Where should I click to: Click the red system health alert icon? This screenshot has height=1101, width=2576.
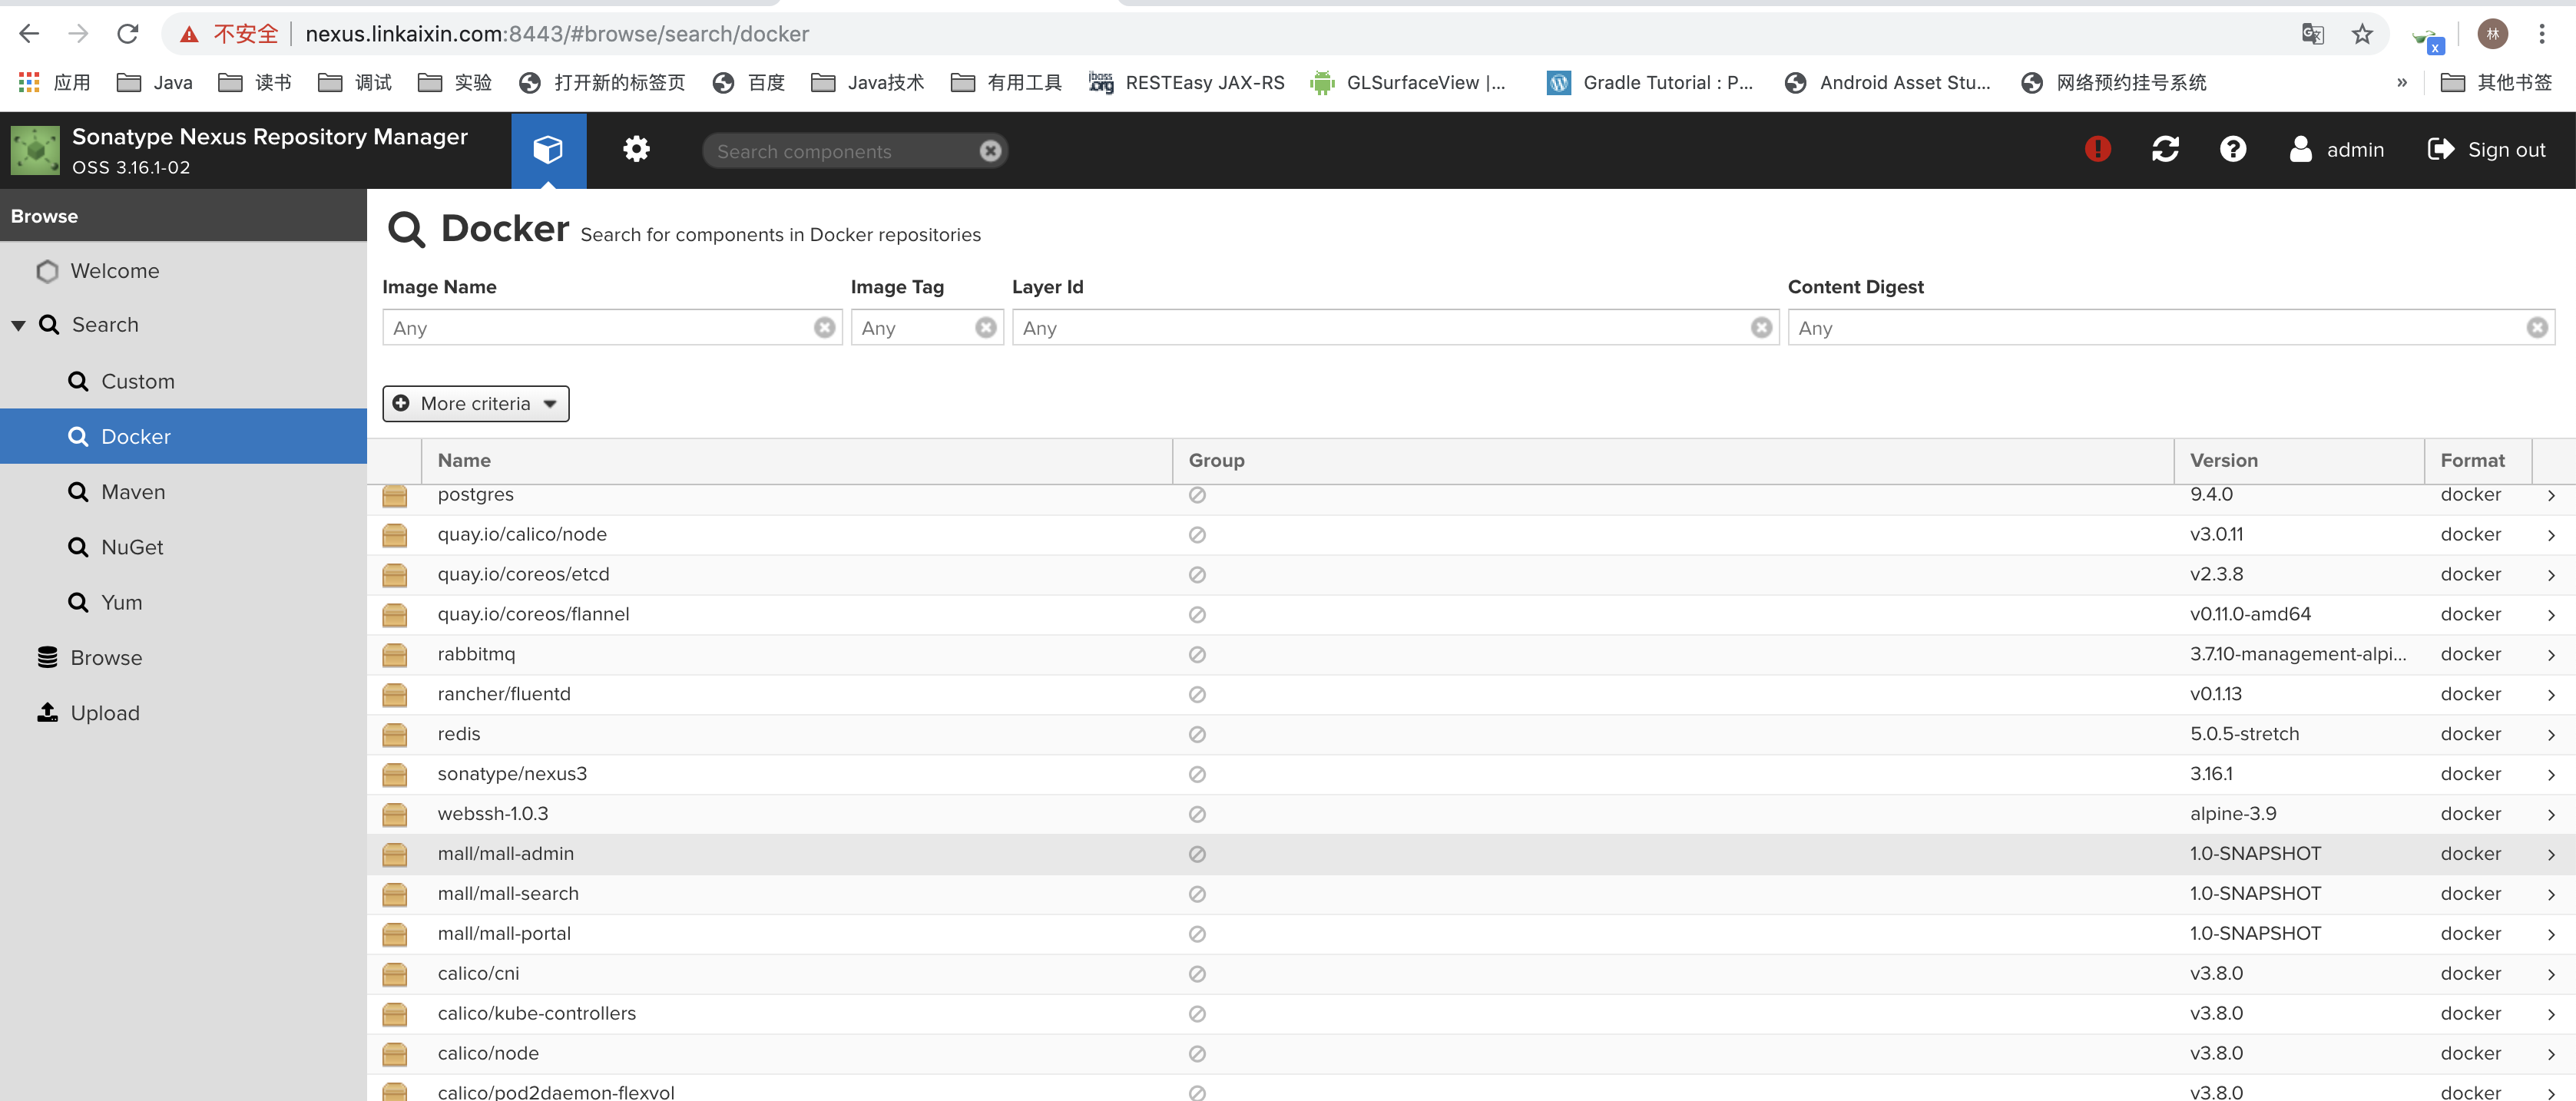[x=2097, y=149]
